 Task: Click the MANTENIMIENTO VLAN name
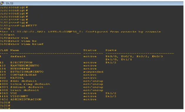25,66
